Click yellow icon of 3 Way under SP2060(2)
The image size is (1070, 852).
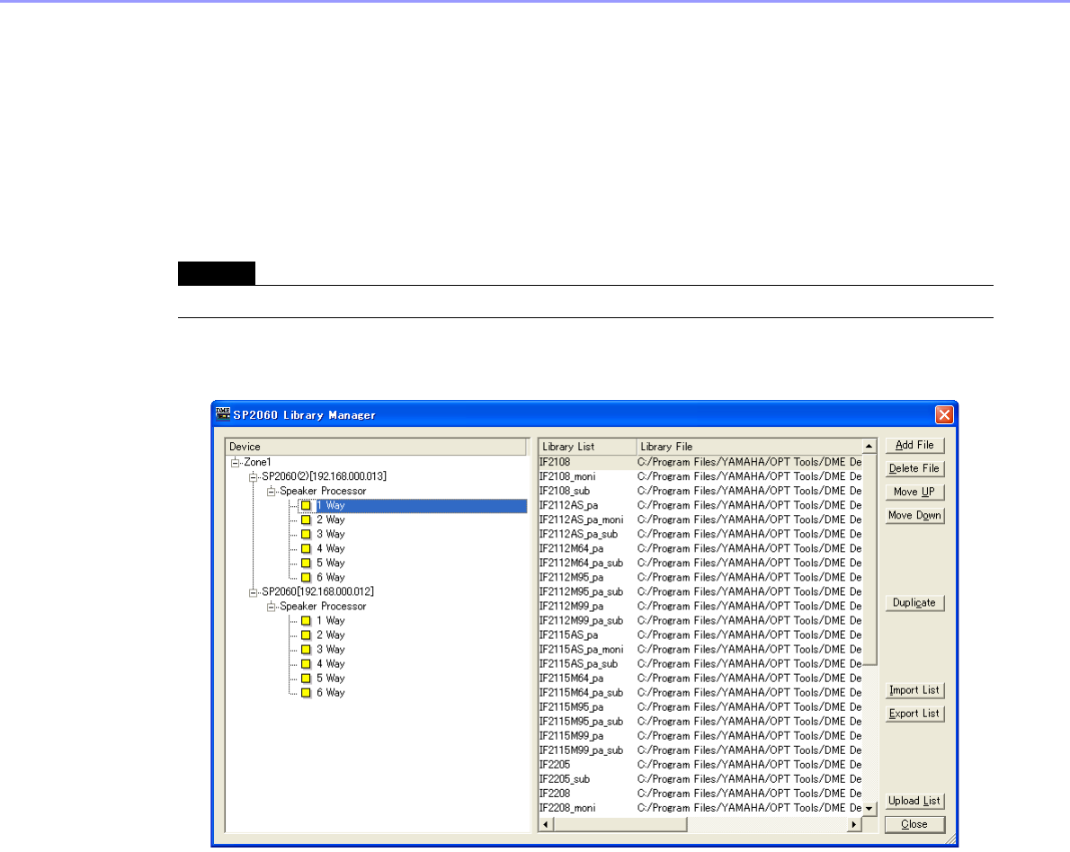306,534
